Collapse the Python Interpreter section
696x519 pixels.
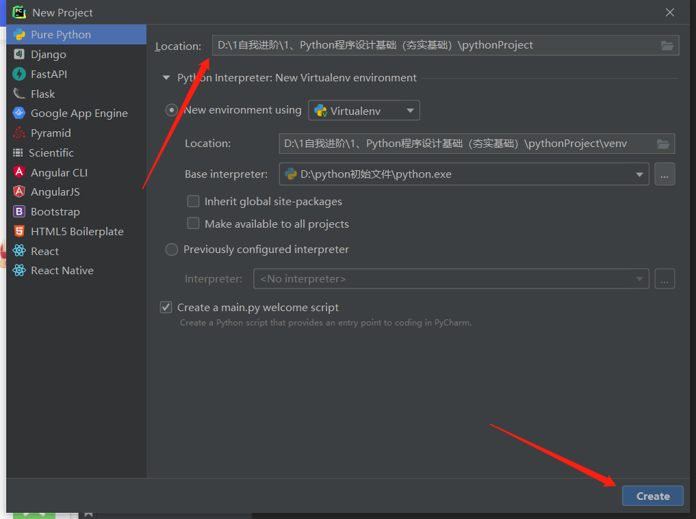166,78
